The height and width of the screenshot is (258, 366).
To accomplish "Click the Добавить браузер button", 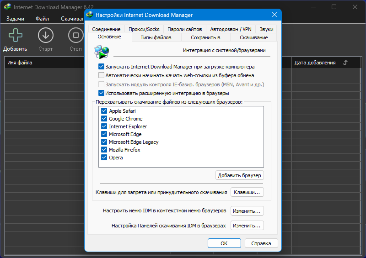I will click(x=239, y=175).
